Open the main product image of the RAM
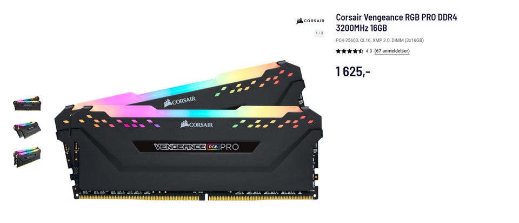 click(188, 130)
